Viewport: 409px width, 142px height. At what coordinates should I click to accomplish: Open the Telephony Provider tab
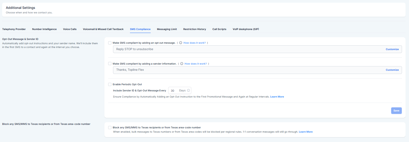pos(14,29)
